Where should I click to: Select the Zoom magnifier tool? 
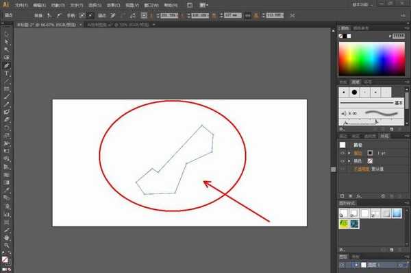click(7, 246)
